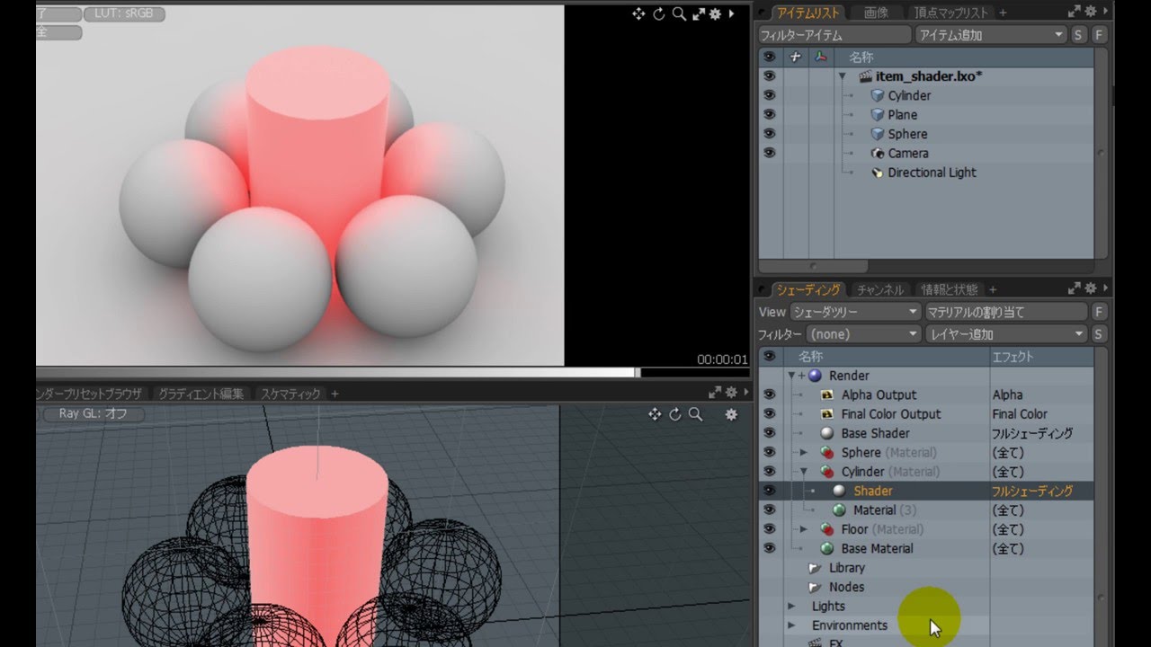Toggle visibility of selected Shader layer

pos(770,491)
